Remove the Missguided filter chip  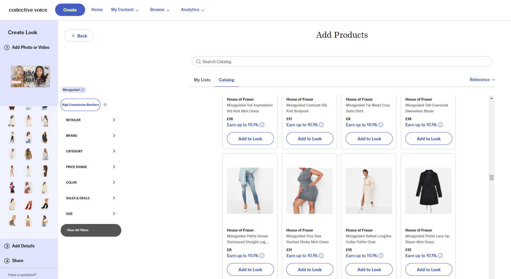tap(83, 90)
